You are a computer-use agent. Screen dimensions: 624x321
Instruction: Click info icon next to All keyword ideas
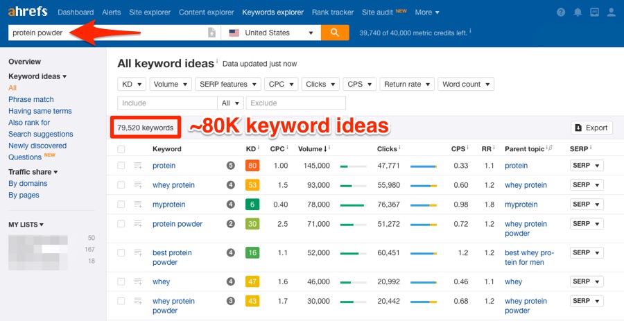point(217,62)
